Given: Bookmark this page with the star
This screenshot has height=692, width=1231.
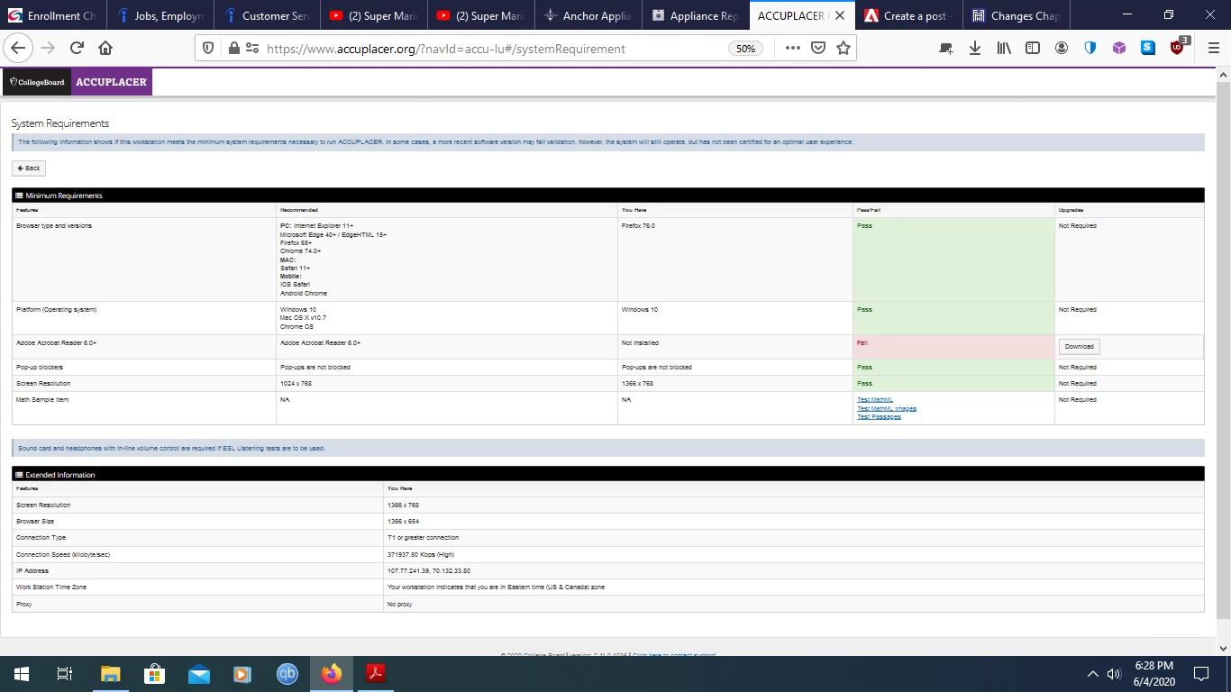Looking at the screenshot, I should pos(843,49).
